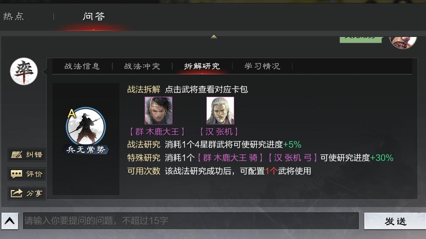Click the 【群 木鹿大王】 name link

tap(157, 132)
